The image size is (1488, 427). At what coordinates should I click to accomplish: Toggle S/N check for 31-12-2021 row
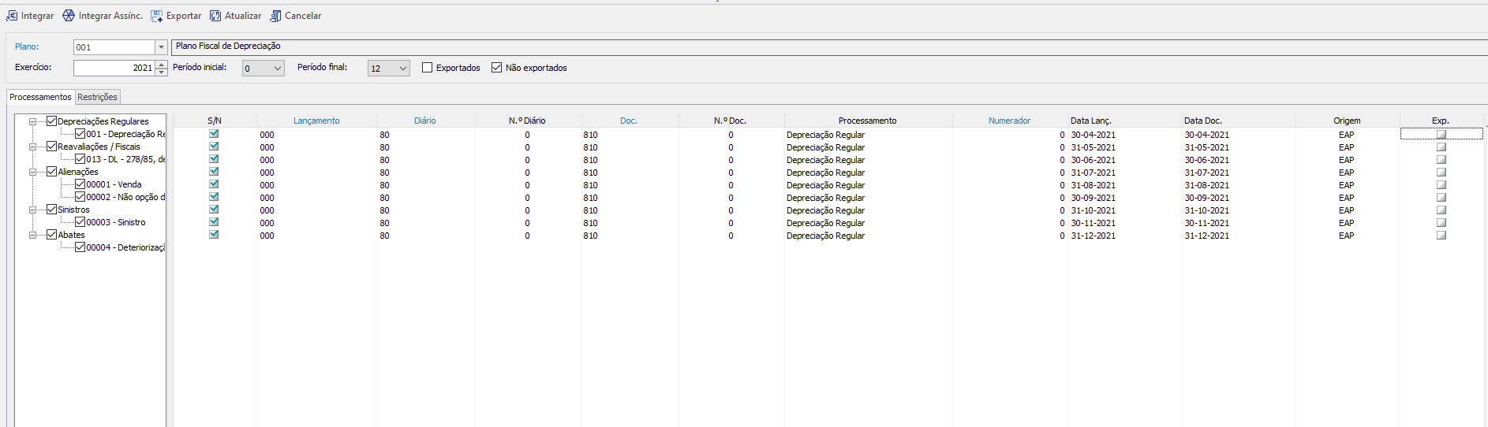[x=214, y=235]
